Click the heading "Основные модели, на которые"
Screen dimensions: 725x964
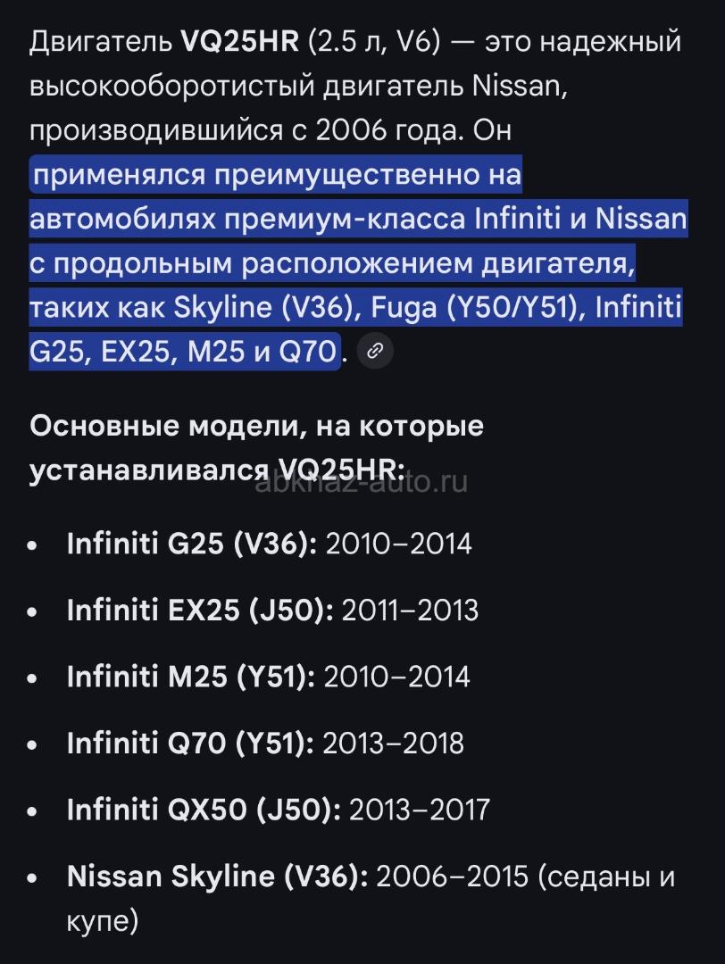256,426
